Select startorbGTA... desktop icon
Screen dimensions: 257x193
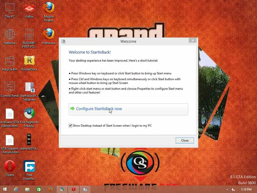coord(29,142)
